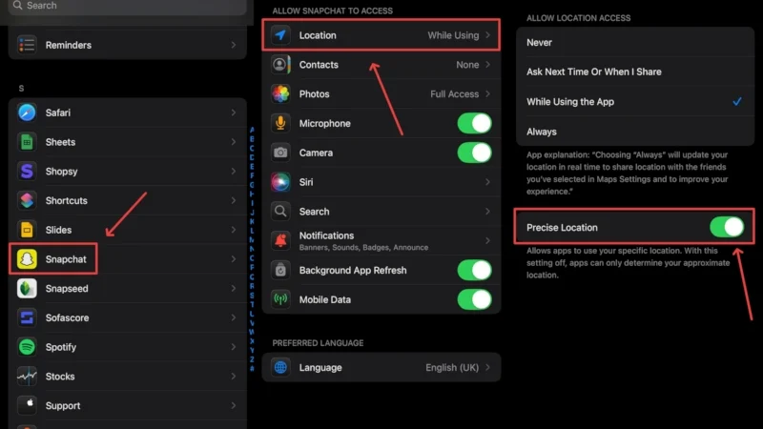Tap the Snapseed leaf icon
The image size is (763, 429).
[x=27, y=289]
